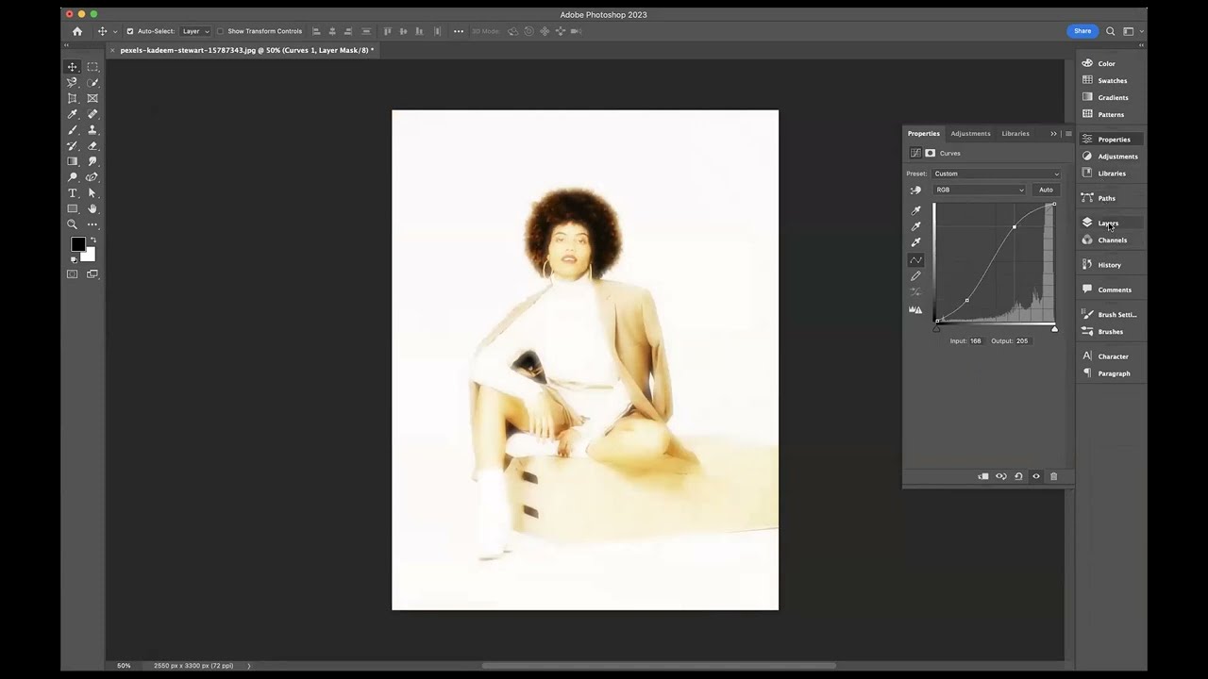The width and height of the screenshot is (1208, 679).
Task: Open the Channels panel from side dock
Action: (x=1112, y=240)
